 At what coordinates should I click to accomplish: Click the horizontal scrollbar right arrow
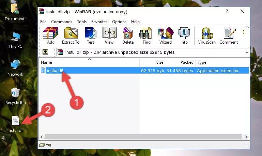point(246,137)
